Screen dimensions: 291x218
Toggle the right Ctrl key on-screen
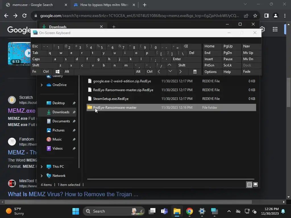pyautogui.click(x=151, y=72)
